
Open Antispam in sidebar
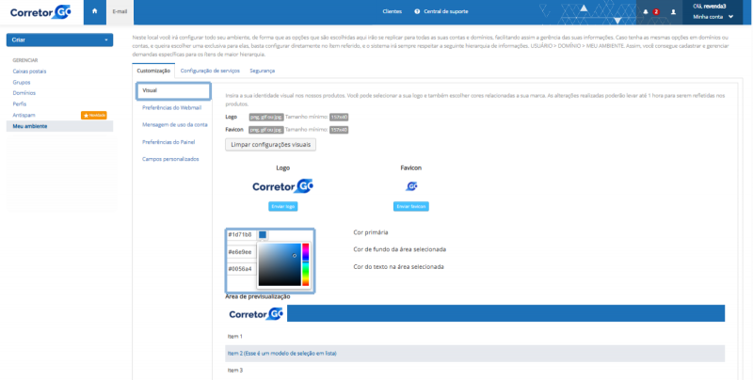[x=24, y=115]
